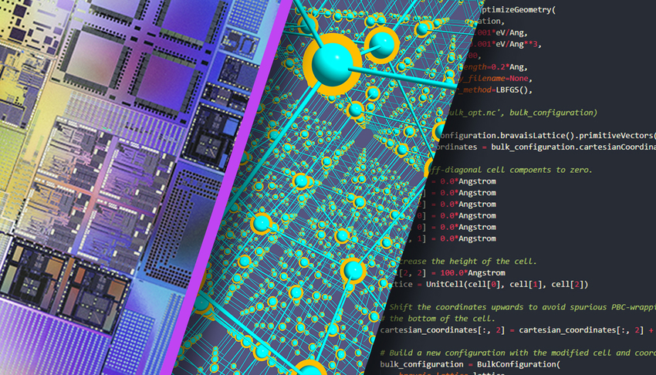Click the cyan atom below the lattice center
This screenshot has height=375, width=656.
(351, 271)
